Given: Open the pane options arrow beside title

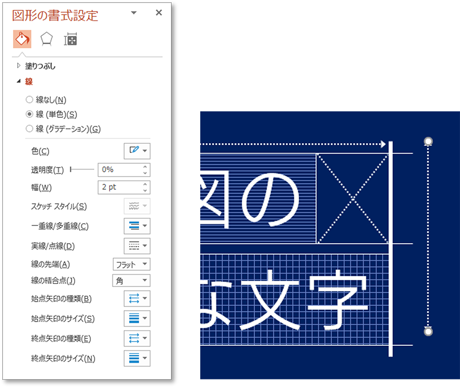Looking at the screenshot, I should [x=134, y=12].
